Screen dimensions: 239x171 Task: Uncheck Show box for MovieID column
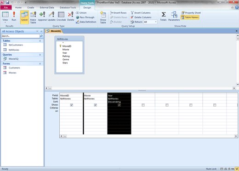coord(71,105)
